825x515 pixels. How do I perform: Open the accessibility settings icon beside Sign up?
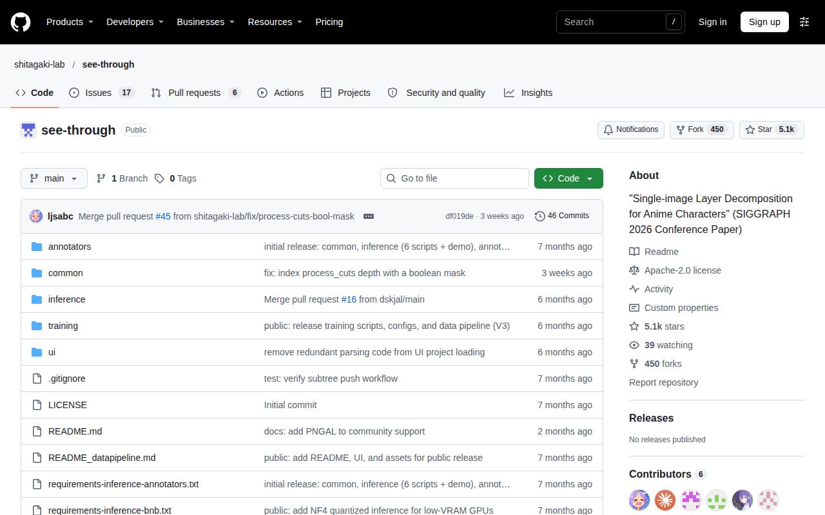click(x=804, y=22)
